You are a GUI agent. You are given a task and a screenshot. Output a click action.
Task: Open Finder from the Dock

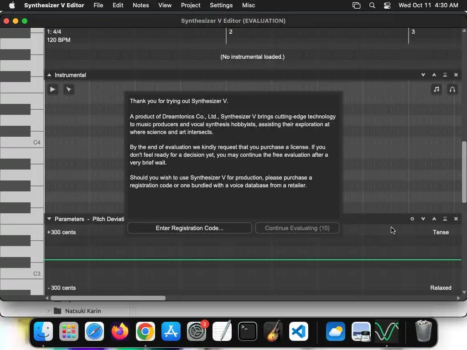(x=43, y=331)
